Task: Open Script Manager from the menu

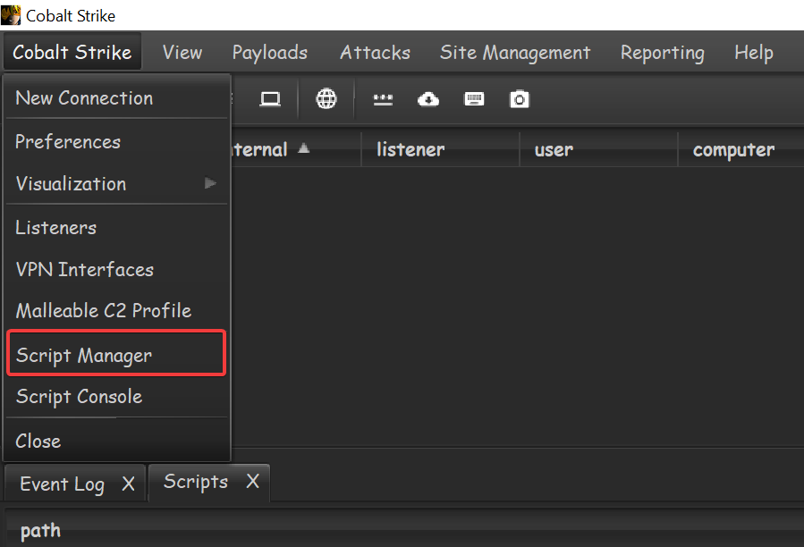Action: (116, 354)
